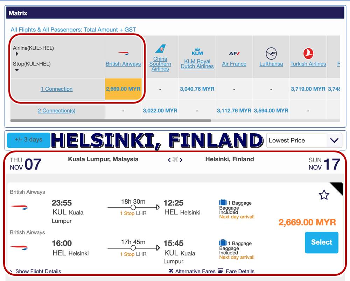Open the China Southern Airlines link

coord(160,64)
